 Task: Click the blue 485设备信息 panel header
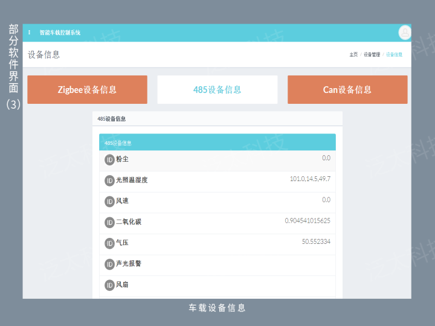point(217,142)
